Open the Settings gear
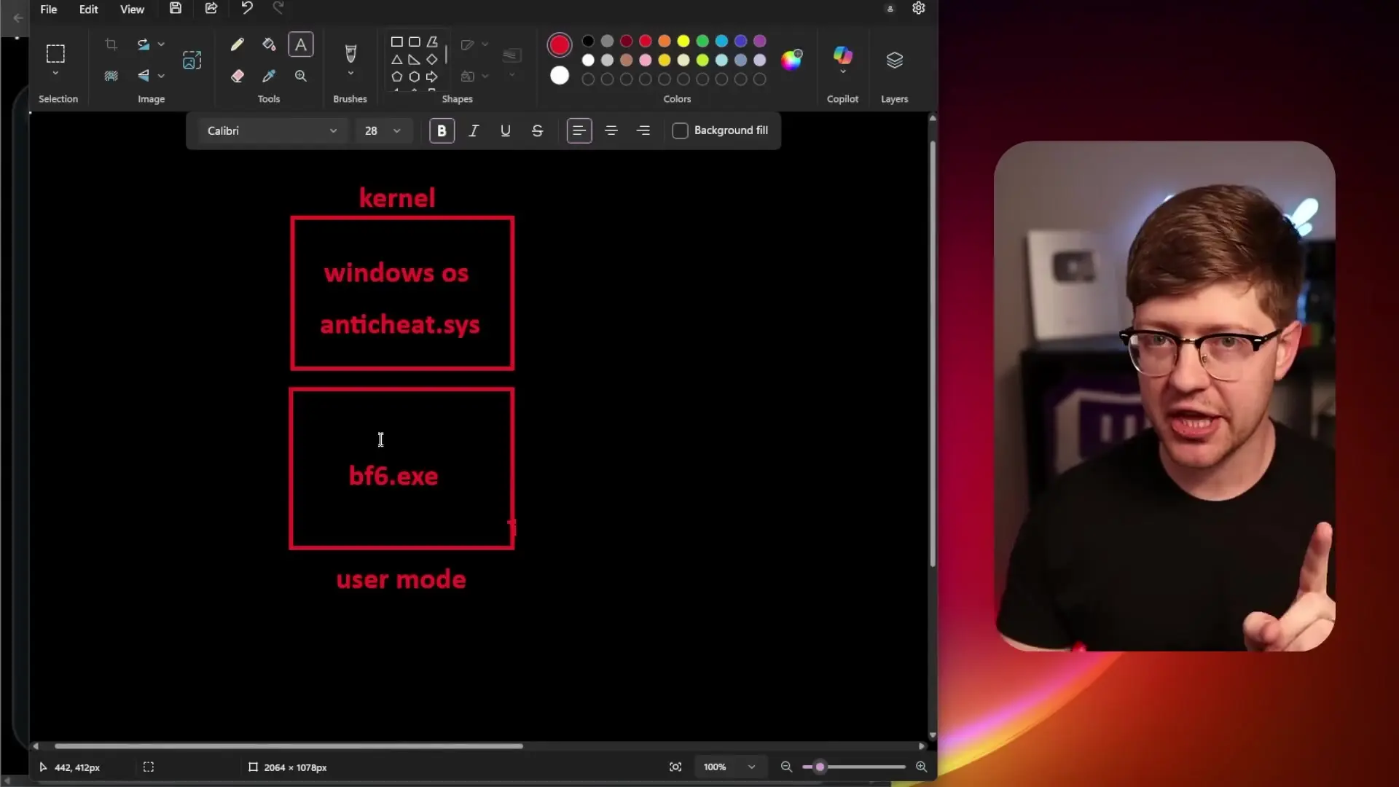Screen dimensions: 1399x787 click(919, 8)
